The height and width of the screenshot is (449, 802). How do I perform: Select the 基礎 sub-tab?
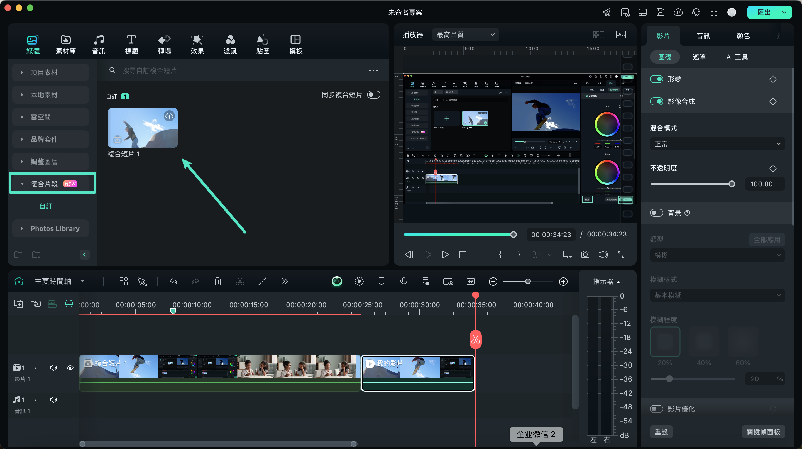tap(665, 57)
